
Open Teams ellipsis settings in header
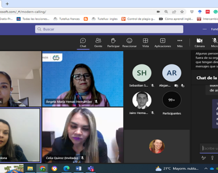coord(204,29)
